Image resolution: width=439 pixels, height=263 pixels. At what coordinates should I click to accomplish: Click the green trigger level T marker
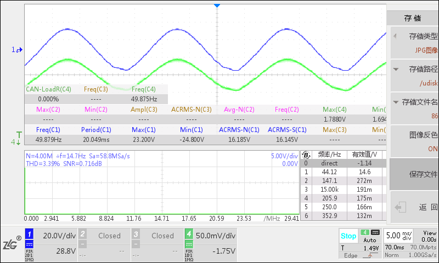coord(19,135)
